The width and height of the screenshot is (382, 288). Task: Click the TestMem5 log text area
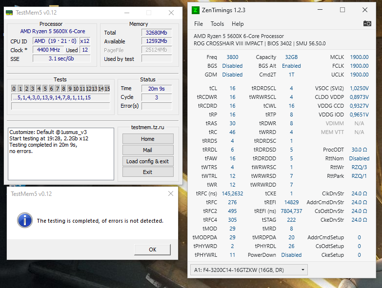click(x=61, y=154)
